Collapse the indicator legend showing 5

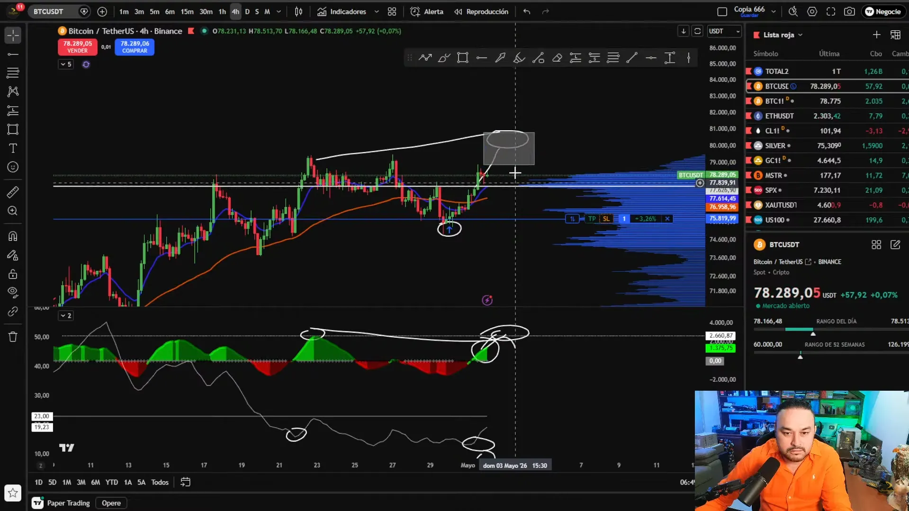pyautogui.click(x=66, y=64)
